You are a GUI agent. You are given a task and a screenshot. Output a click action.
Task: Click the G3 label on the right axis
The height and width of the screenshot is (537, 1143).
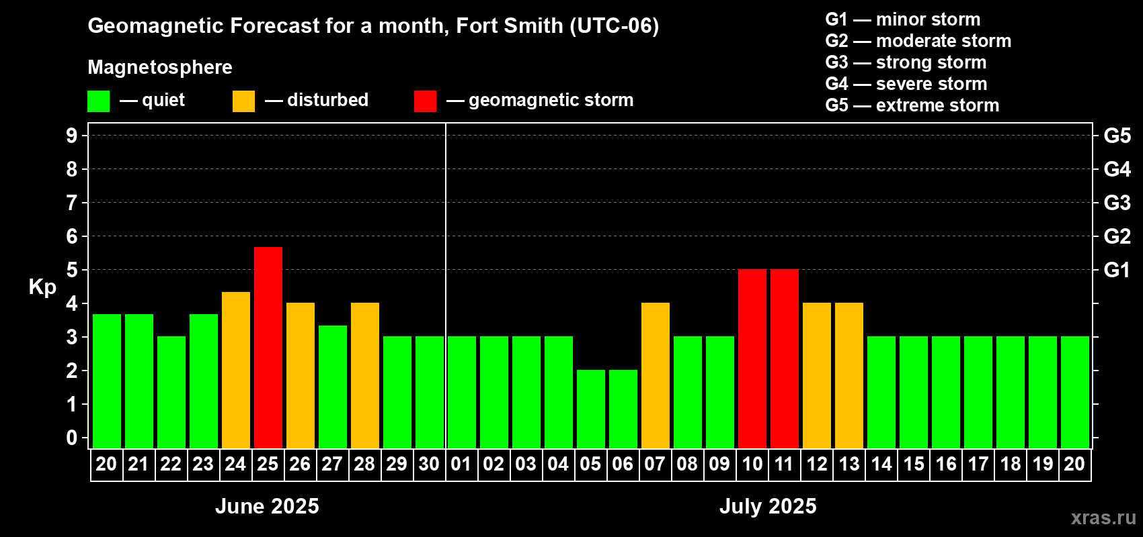click(x=1117, y=203)
